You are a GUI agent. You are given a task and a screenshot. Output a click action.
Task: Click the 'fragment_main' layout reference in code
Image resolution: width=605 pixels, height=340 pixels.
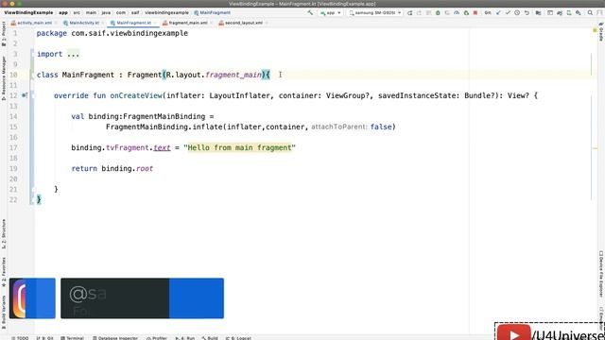(x=233, y=75)
